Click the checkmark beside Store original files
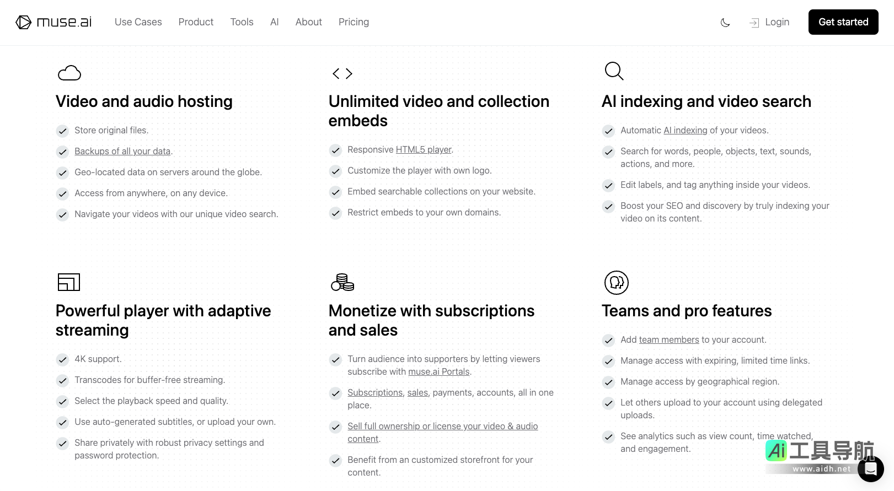Viewport: 894px width, 491px height. (x=63, y=131)
